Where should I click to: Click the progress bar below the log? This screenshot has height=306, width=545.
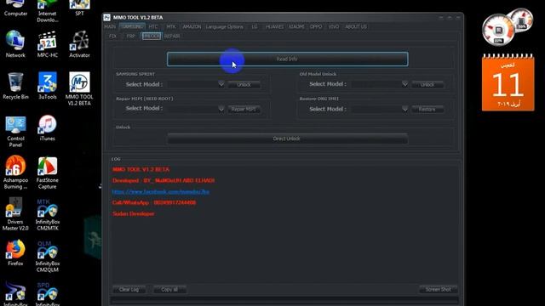point(284,300)
